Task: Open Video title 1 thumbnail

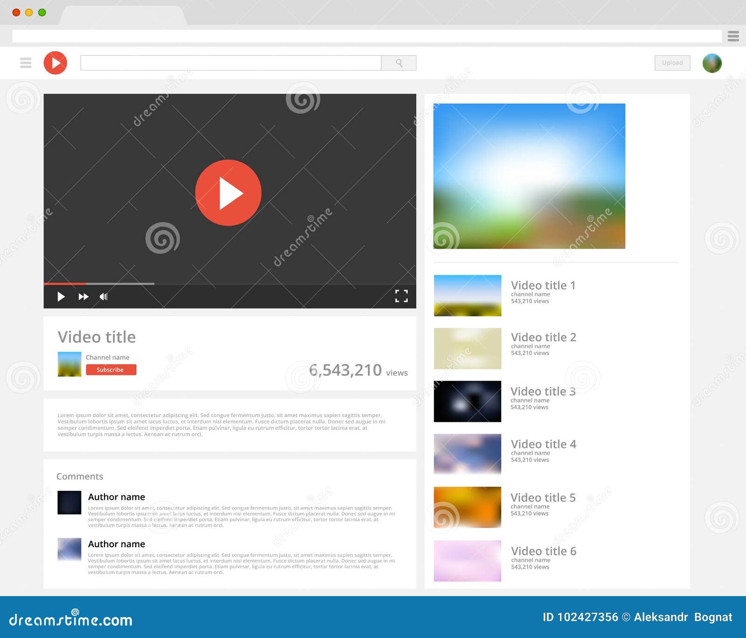Action: (468, 296)
